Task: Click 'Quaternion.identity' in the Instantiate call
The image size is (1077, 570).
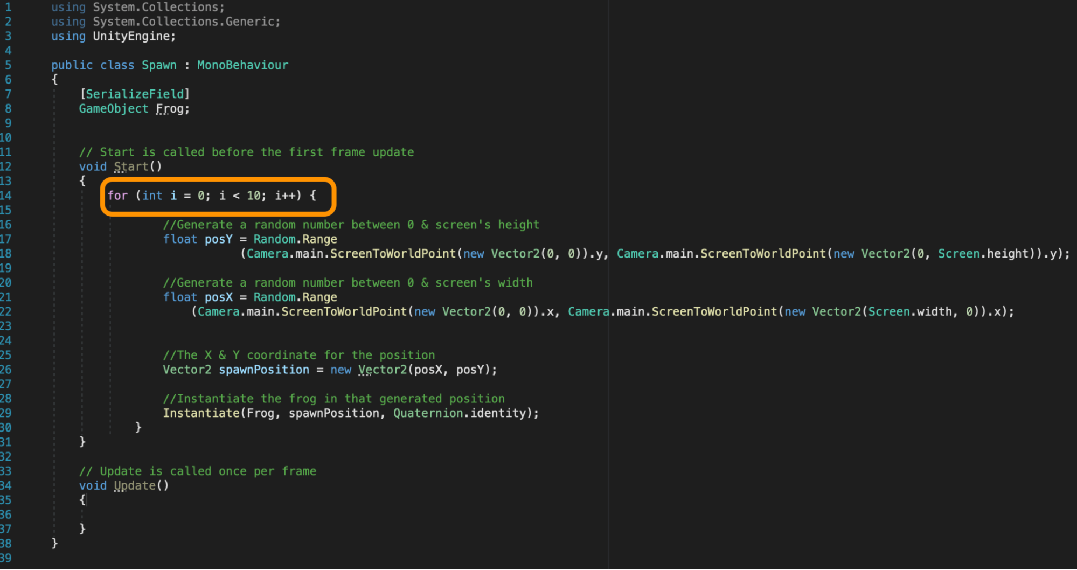Action: pyautogui.click(x=460, y=414)
